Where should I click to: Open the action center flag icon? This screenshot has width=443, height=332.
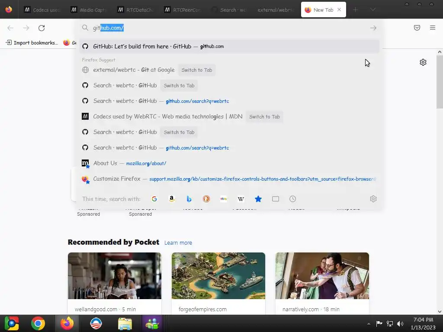click(x=379, y=323)
